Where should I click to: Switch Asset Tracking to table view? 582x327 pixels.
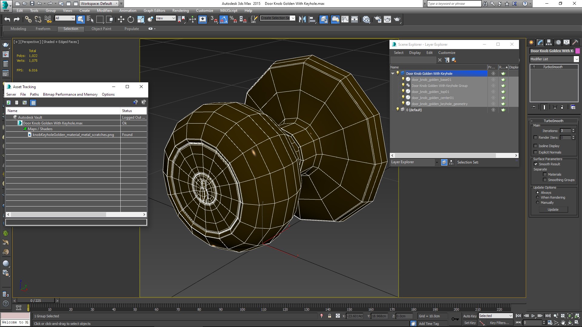coord(33,103)
